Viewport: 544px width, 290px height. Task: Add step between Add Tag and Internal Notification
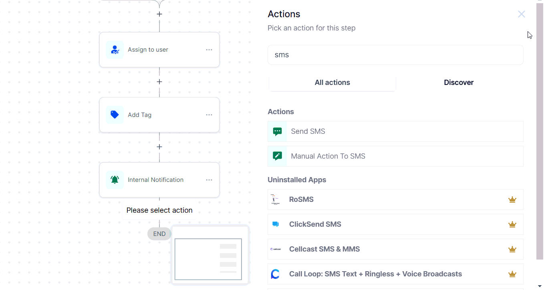pyautogui.click(x=159, y=147)
